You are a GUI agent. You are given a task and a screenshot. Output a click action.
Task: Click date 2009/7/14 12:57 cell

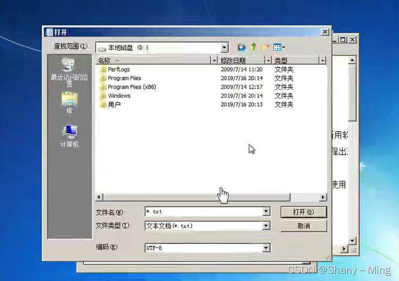click(x=242, y=87)
